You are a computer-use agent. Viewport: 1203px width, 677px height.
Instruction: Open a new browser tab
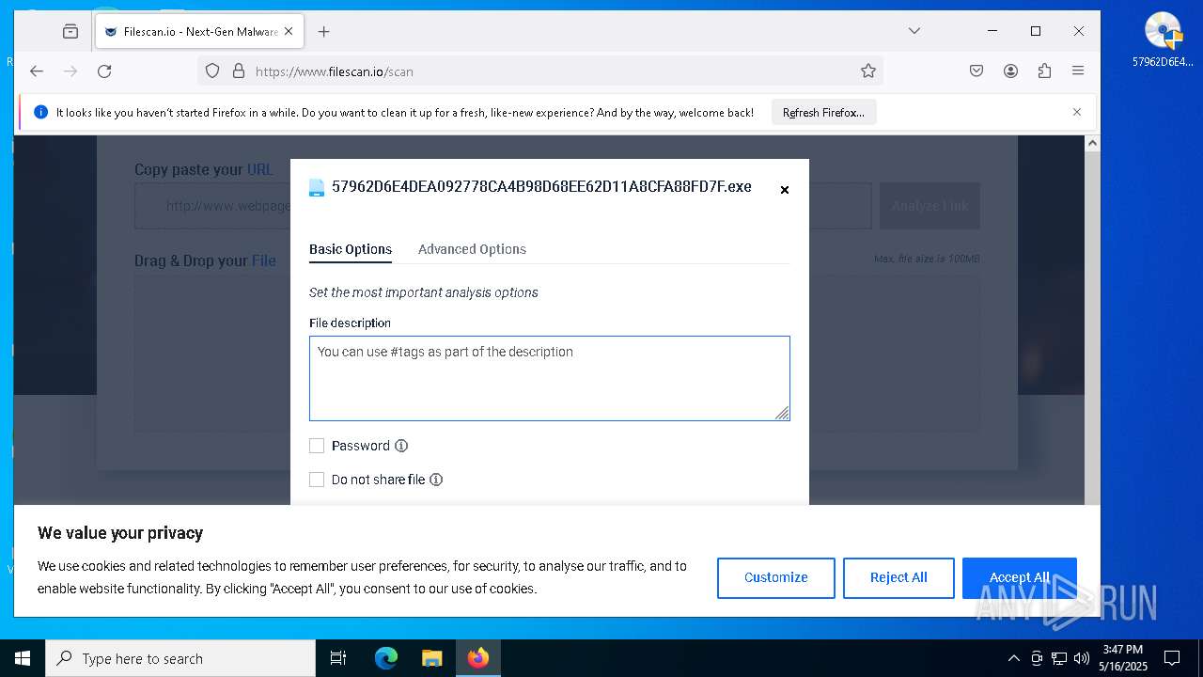(323, 31)
